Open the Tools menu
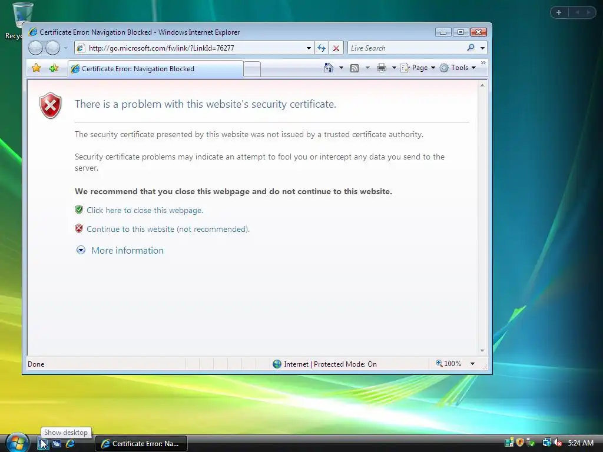This screenshot has width=603, height=452. point(458,68)
